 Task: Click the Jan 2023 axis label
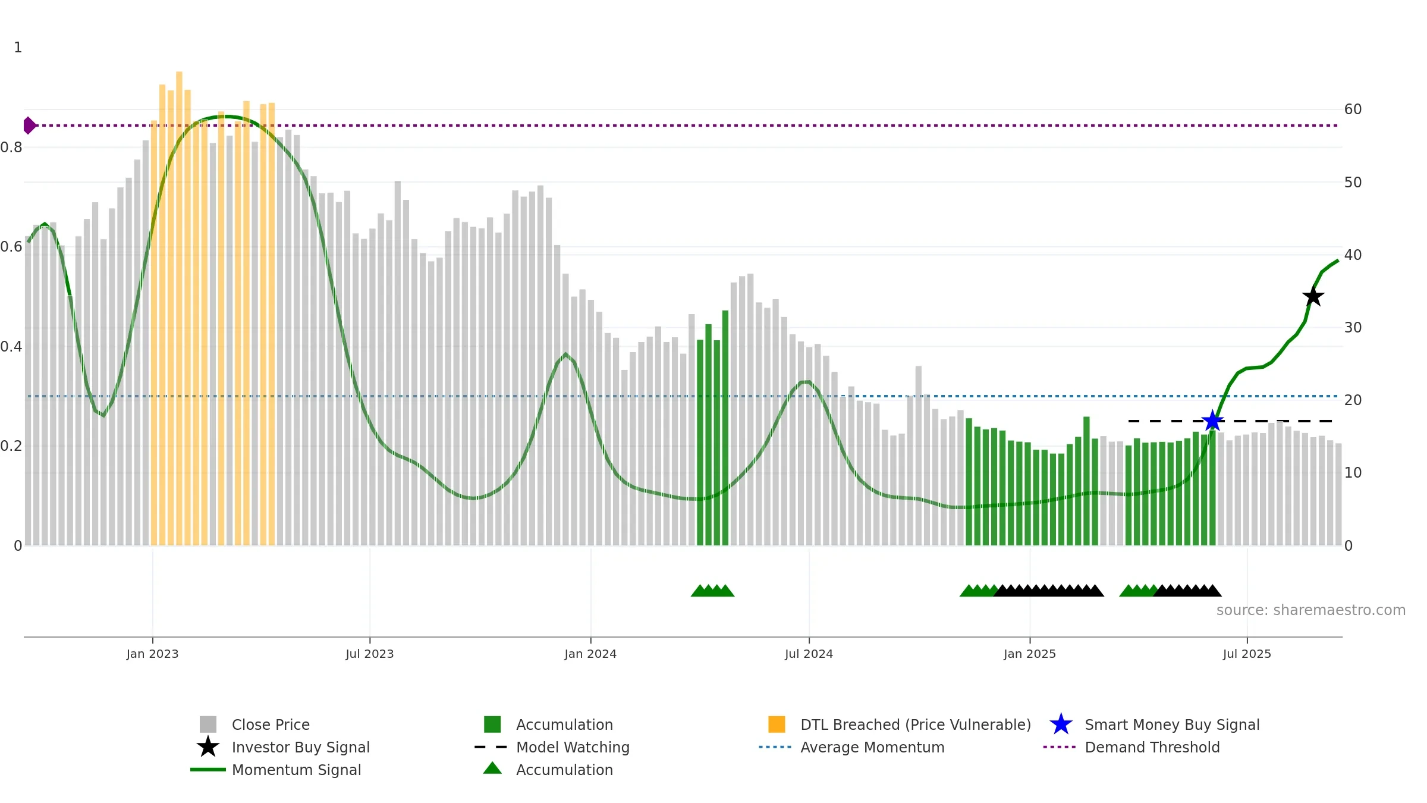point(152,654)
